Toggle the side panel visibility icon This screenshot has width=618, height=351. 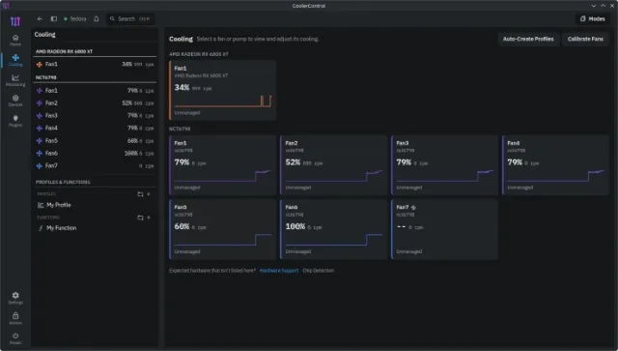[x=54, y=18]
